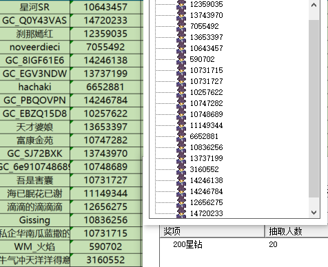The height and width of the screenshot is (267, 328).
Task: Select winner ID 6652881 in the tree list
Action: (x=204, y=136)
